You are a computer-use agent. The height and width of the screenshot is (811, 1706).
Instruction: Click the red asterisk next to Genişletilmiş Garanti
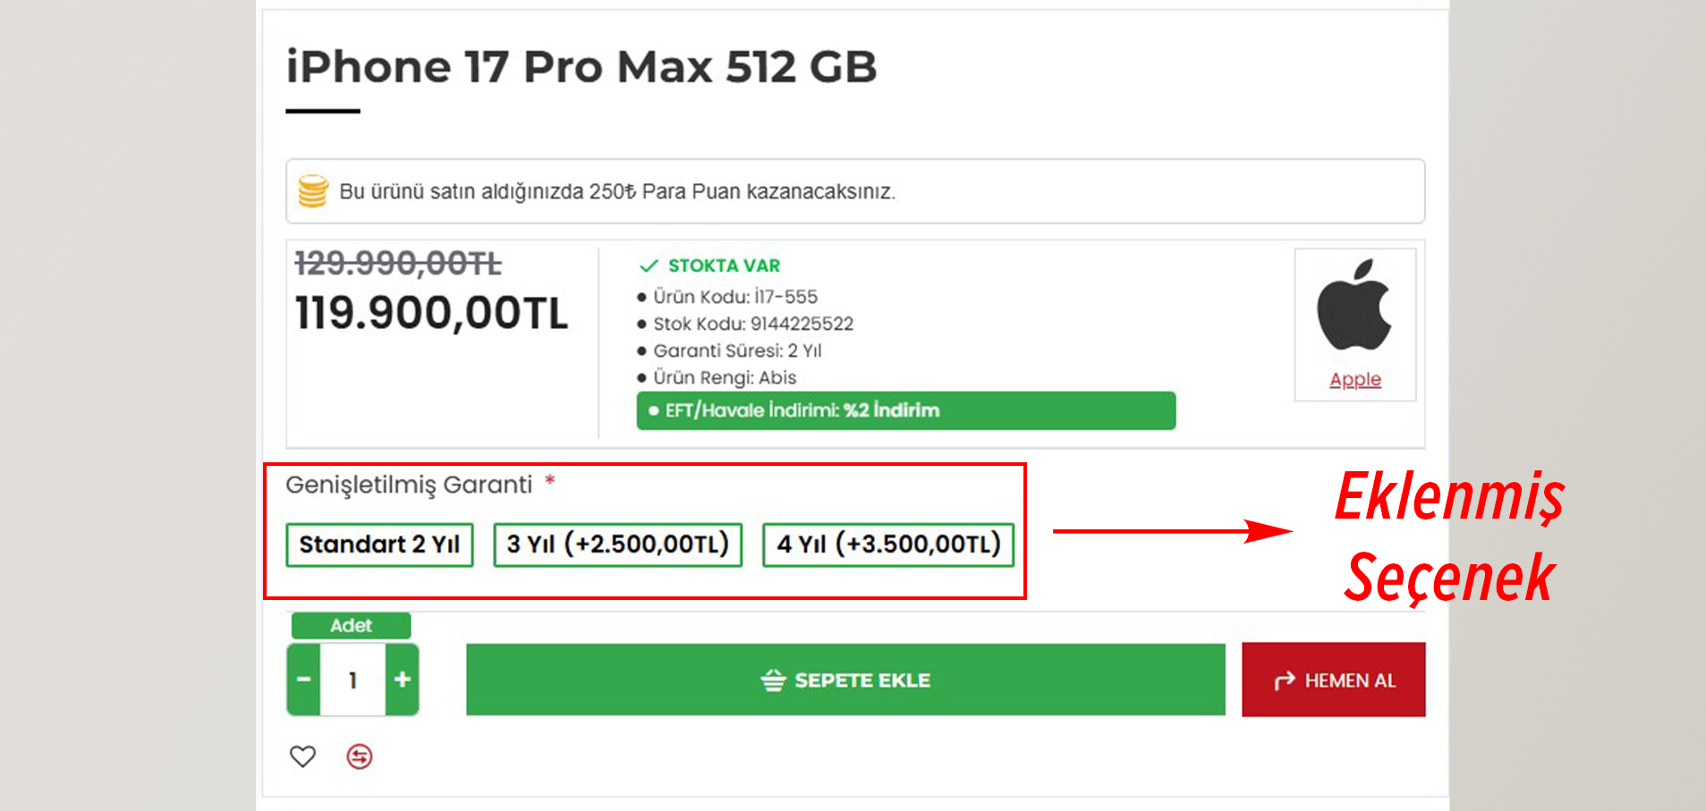click(x=551, y=481)
